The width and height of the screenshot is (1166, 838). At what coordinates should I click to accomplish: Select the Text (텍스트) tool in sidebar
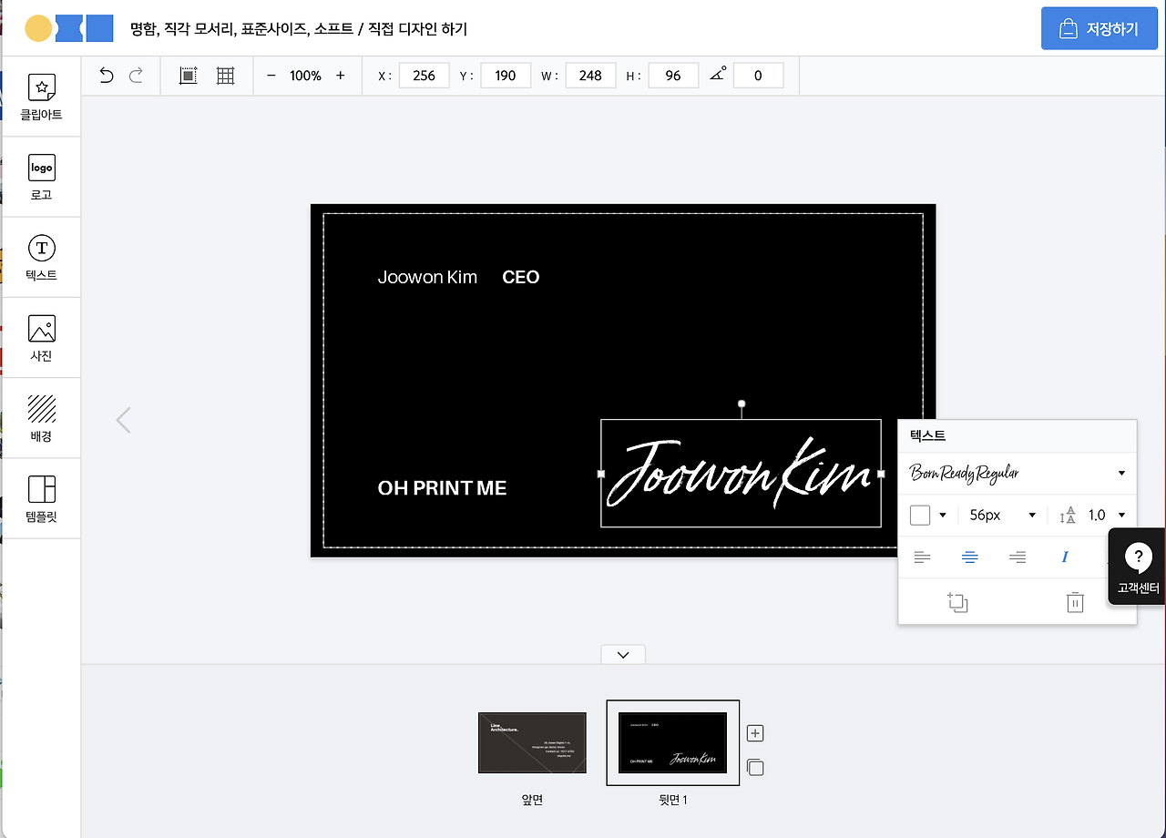point(41,258)
